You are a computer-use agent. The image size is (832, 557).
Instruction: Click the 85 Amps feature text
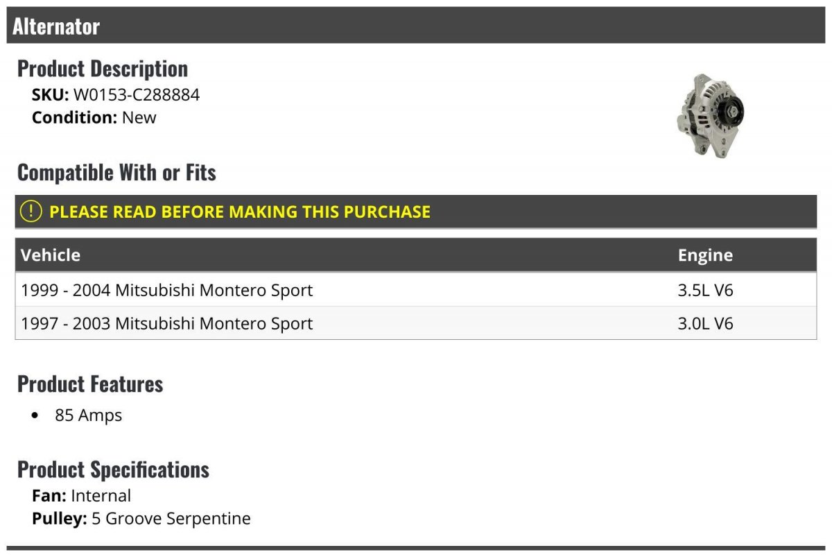tap(88, 415)
